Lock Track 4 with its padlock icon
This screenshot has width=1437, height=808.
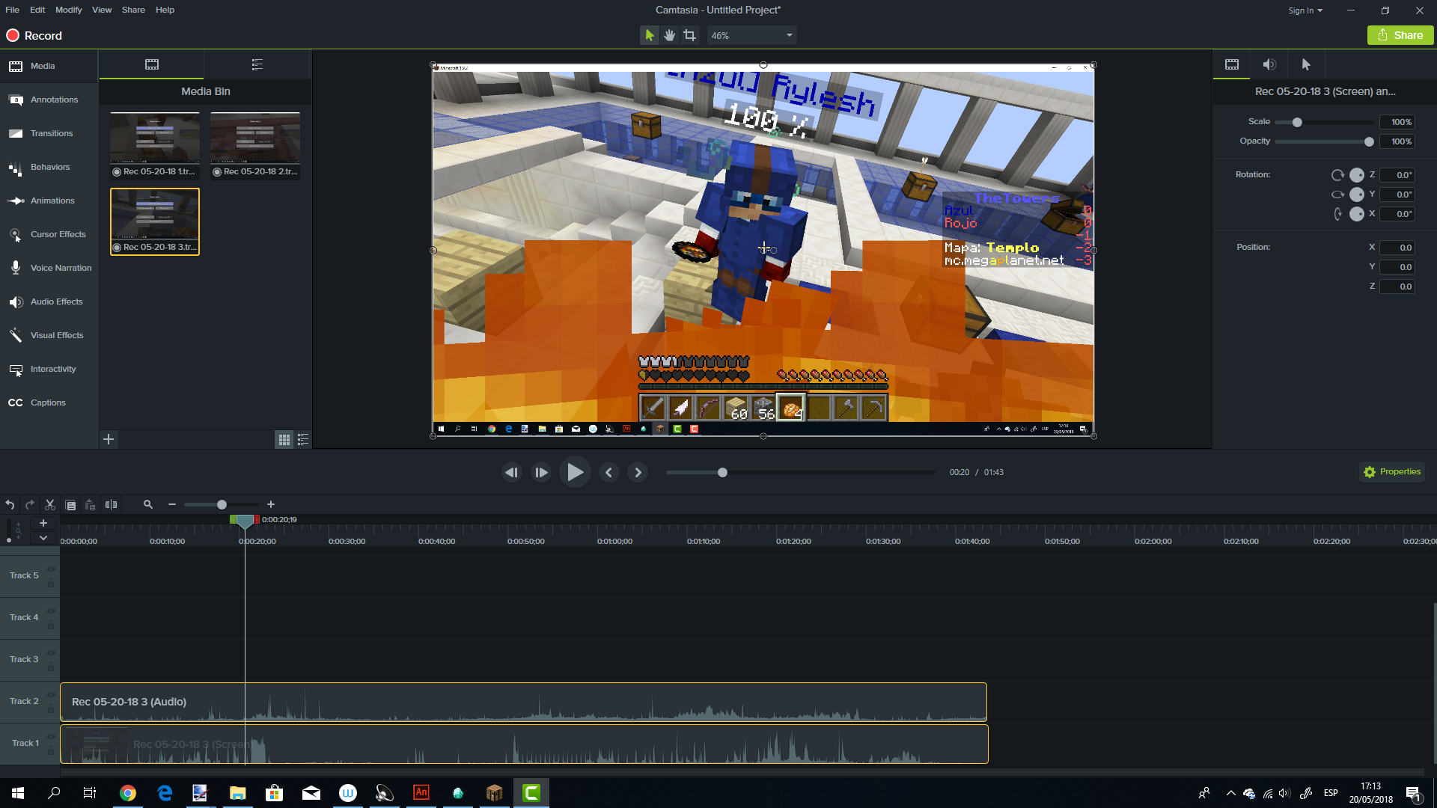[x=51, y=625]
